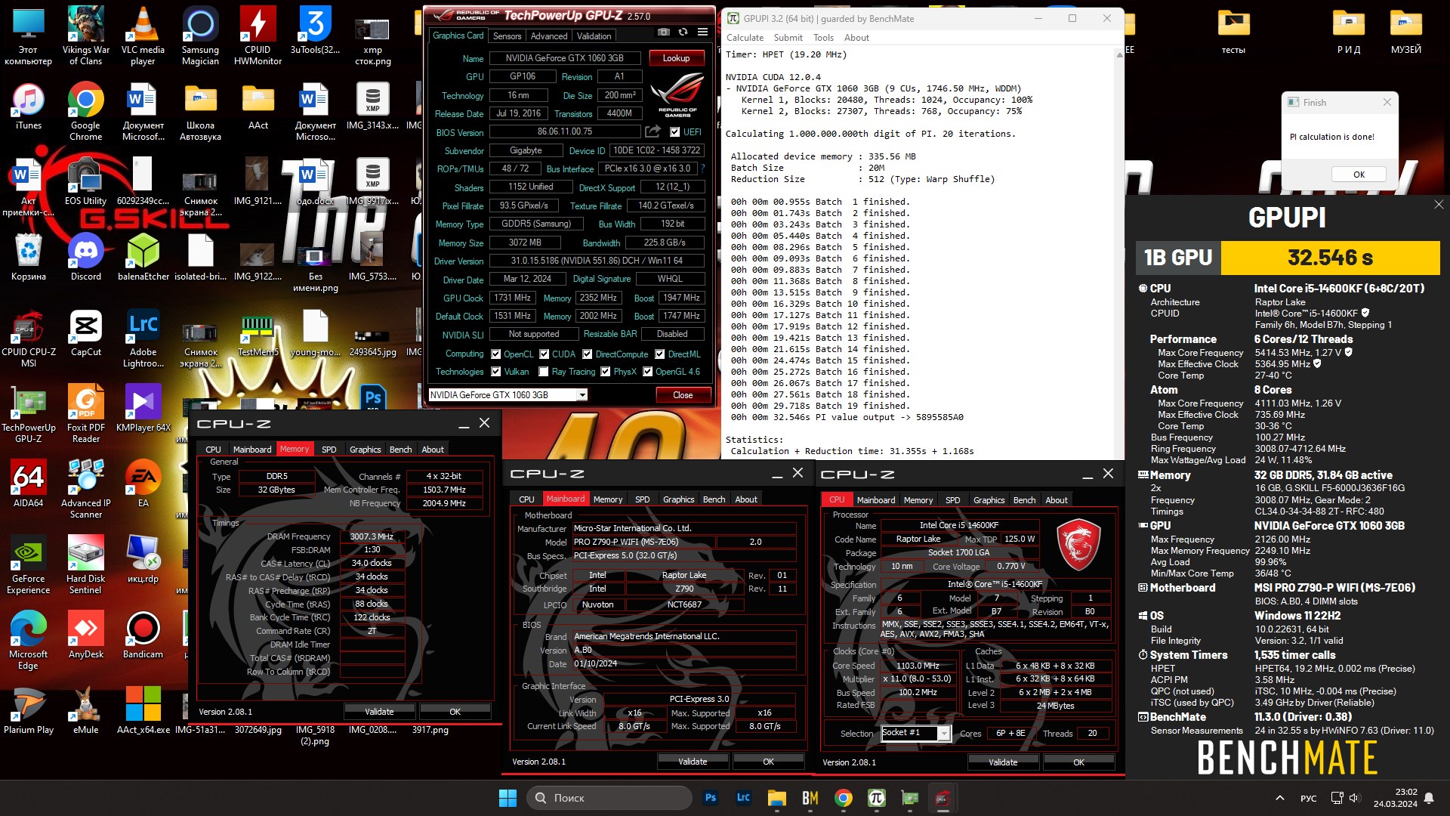The height and width of the screenshot is (816, 1450).
Task: Select Bench tab in CPU-Z Mainboard window
Action: click(714, 499)
